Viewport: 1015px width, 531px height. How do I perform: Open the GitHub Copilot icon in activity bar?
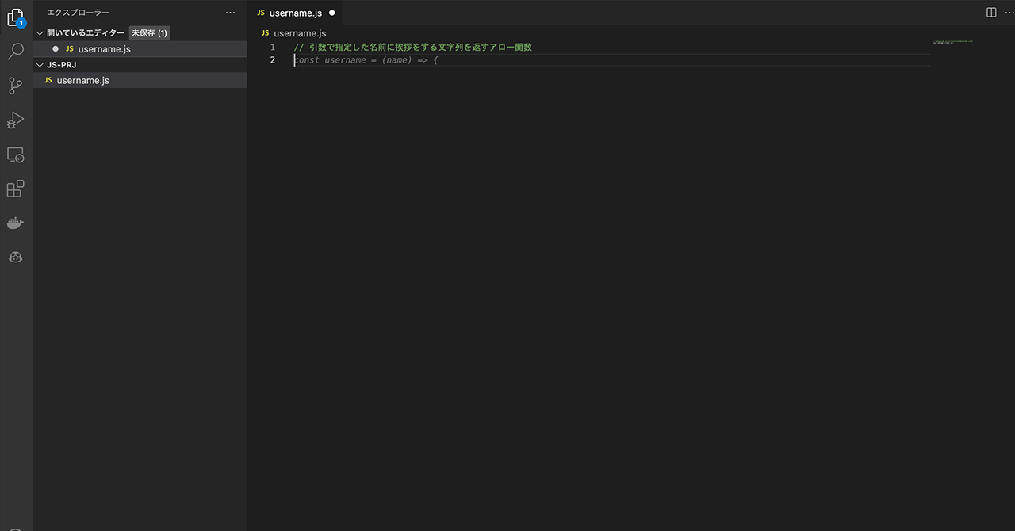coord(15,257)
